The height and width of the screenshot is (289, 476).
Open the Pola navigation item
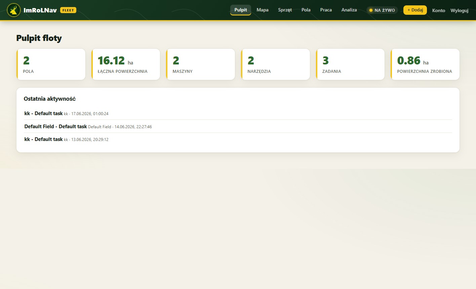(306, 10)
